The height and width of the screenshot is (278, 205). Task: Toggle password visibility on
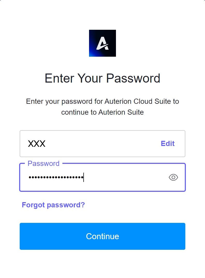[x=173, y=177]
